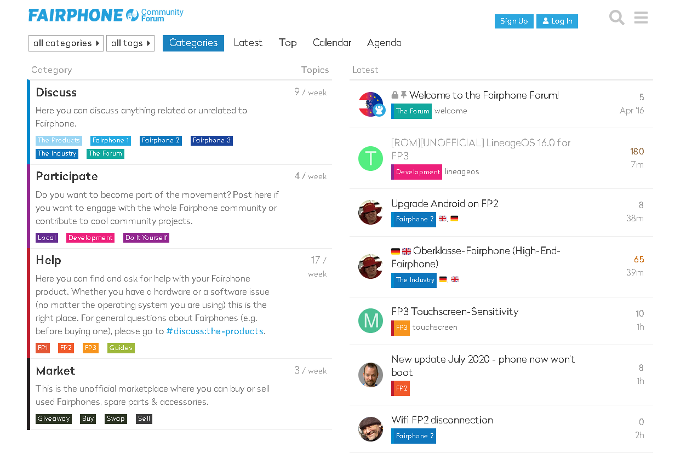Image resolution: width=692 pixels, height=453 pixels.
Task: Click avatar beside Wifi FP2 disconnection
Action: (370, 429)
